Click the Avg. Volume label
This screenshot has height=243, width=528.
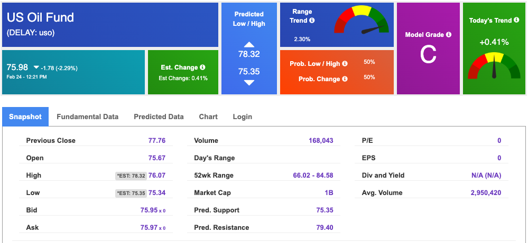pyautogui.click(x=382, y=193)
